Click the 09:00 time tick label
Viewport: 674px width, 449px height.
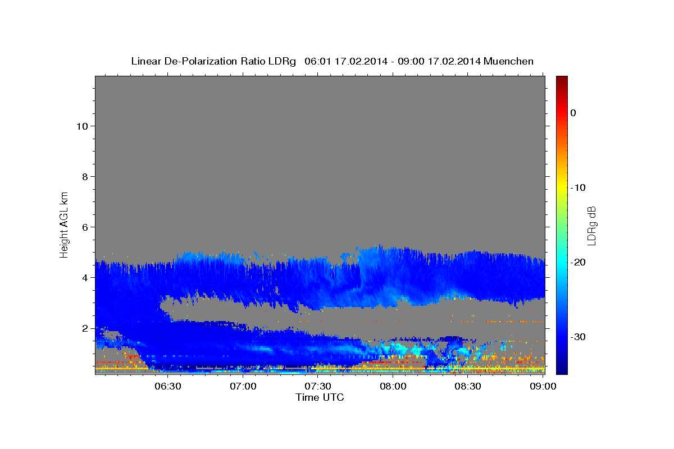[543, 387]
